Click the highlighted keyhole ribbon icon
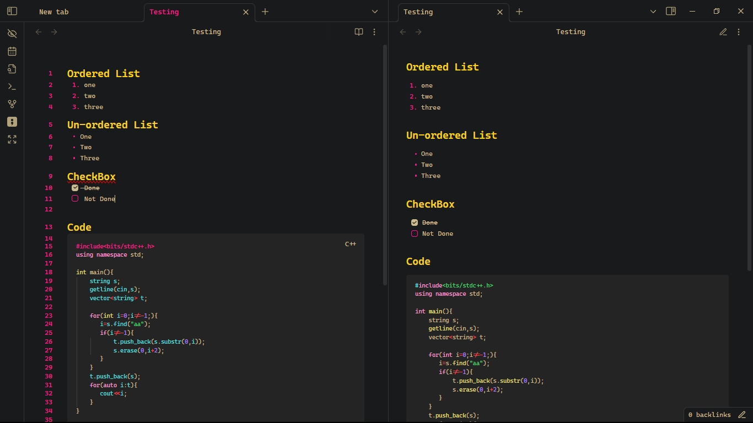Screen dimensions: 753x423 12,122
